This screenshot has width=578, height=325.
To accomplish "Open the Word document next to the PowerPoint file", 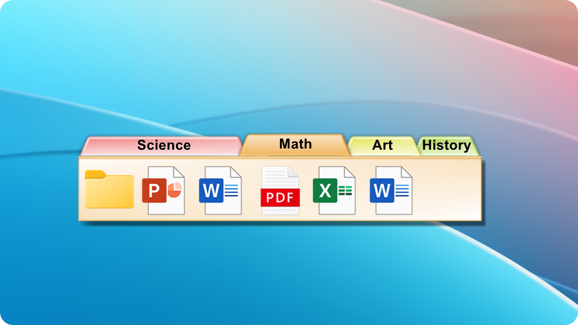I will click(x=220, y=190).
